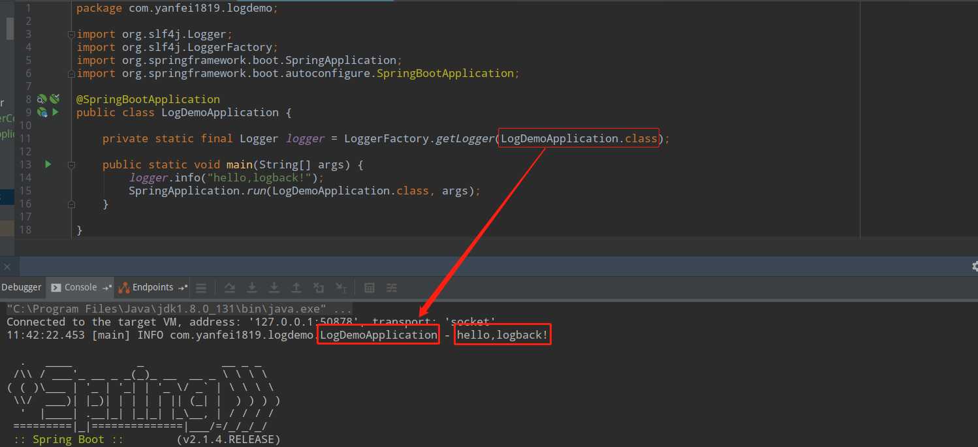Click the Endpoints tab orange icon
This screenshot has width=978, height=447.
tap(124, 287)
